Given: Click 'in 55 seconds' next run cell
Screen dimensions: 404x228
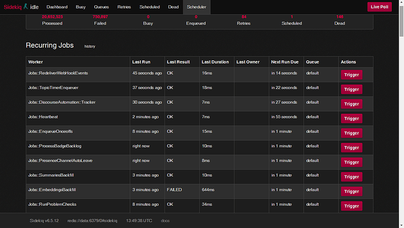Looking at the screenshot, I should [284, 117].
